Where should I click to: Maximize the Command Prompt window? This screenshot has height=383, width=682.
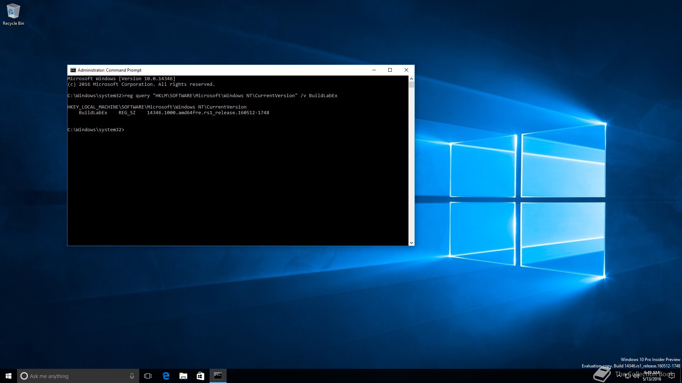(x=390, y=70)
